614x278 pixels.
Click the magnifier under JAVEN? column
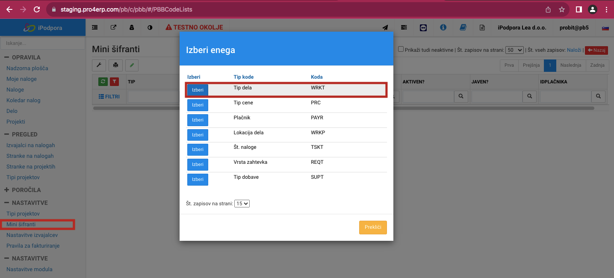coord(529,96)
